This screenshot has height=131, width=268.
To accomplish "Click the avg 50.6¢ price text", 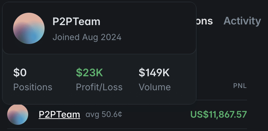I will coord(104,115).
